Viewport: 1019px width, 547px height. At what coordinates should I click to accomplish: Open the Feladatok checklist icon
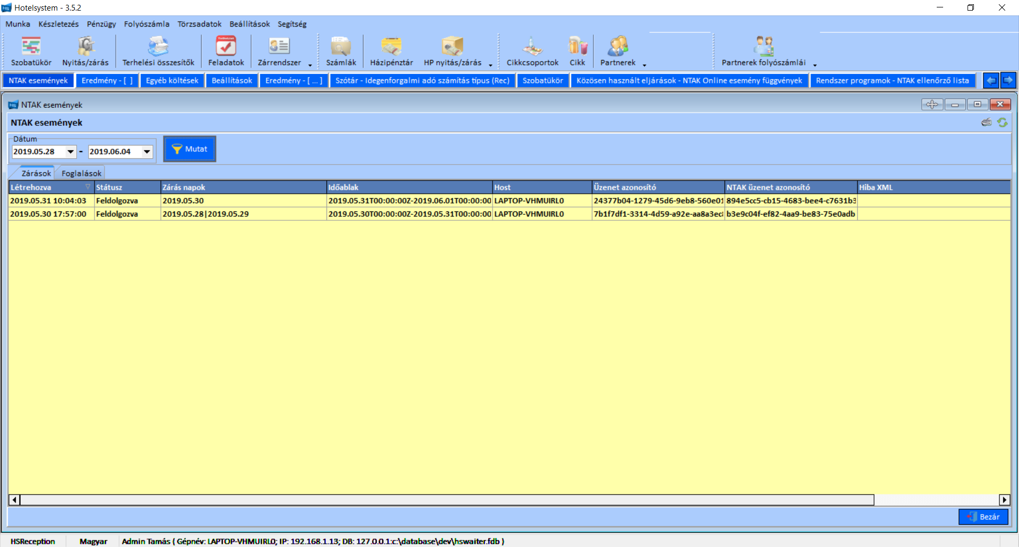226,52
